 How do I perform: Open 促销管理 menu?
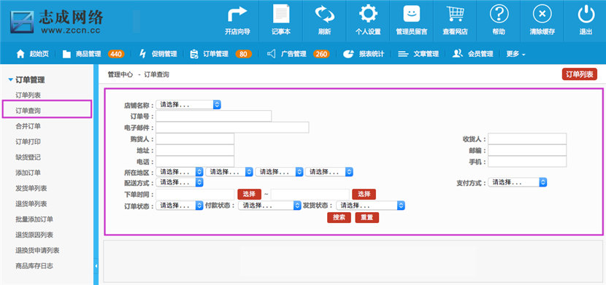pos(158,54)
